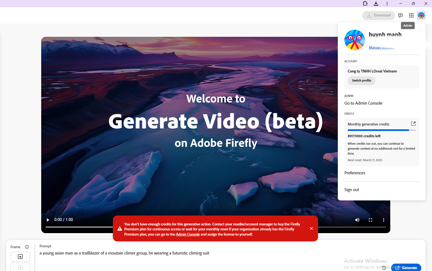Minimize the browser window
Image resolution: width=432 pixels, height=271 pixels.
pyautogui.click(x=401, y=4)
